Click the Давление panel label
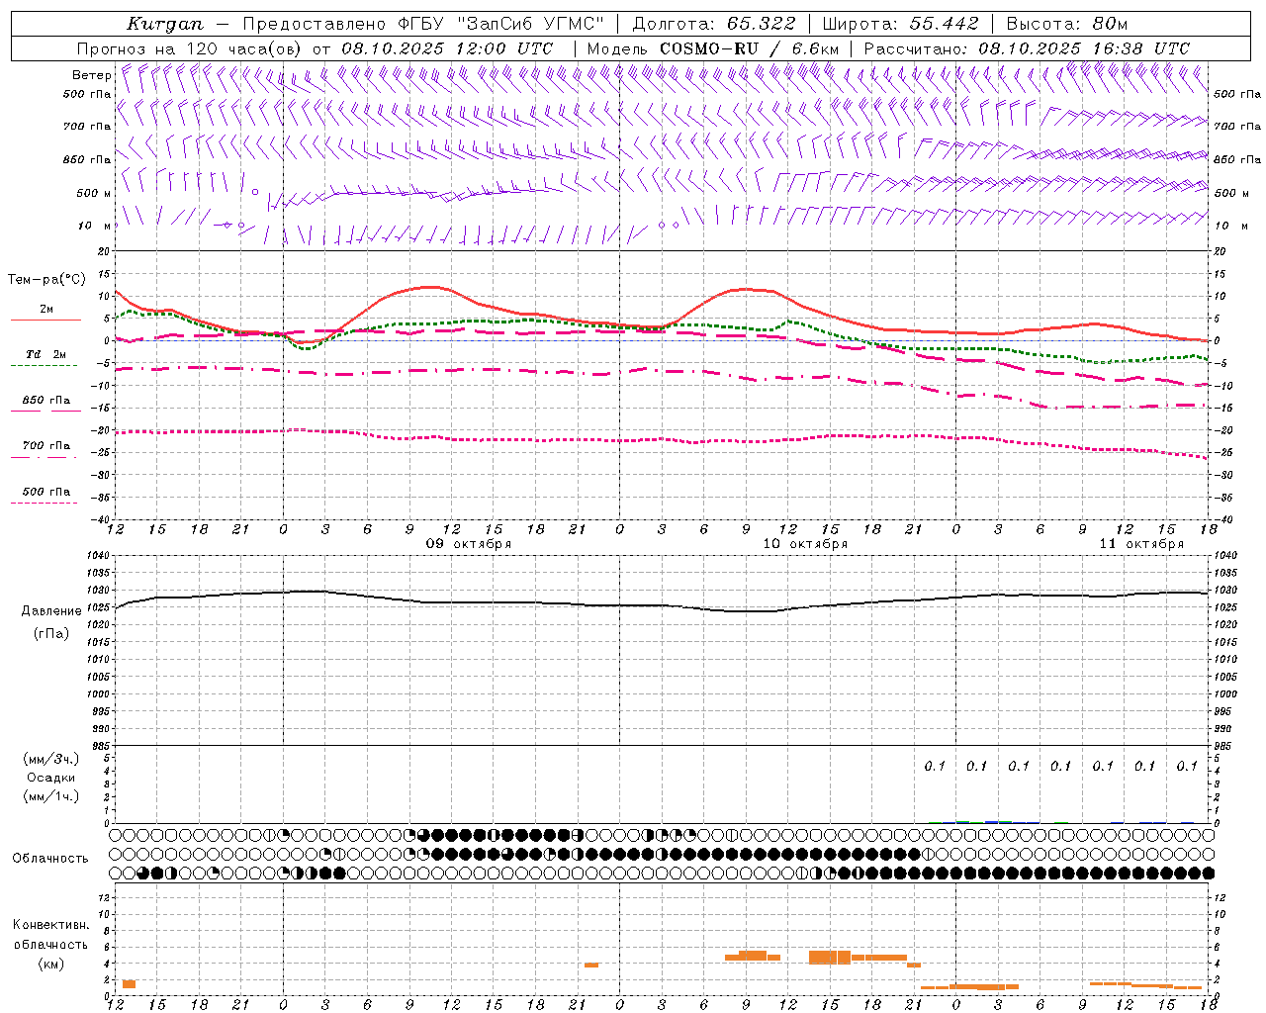This screenshot has width=1266, height=1013. pyautogui.click(x=51, y=611)
